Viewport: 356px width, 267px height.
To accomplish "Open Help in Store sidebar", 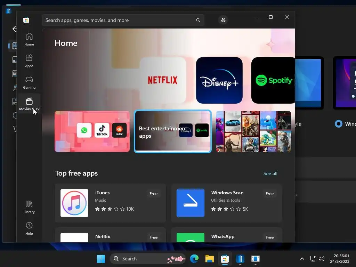I will click(x=29, y=228).
